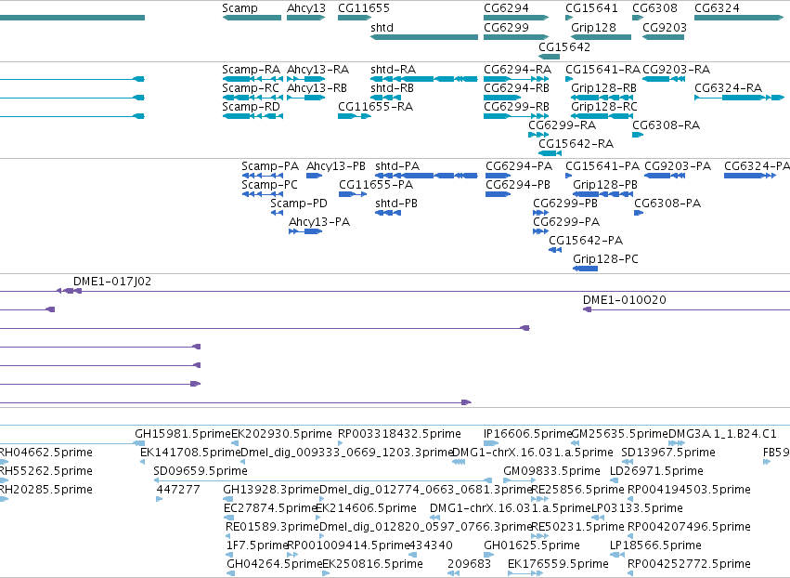
Task: Select the CG6324 gene arrow bar
Action: pyautogui.click(x=739, y=18)
